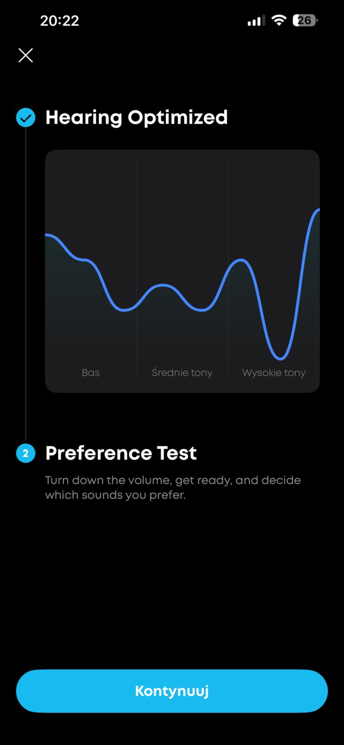Tap the curve's peak at the graph's right edge
The width and height of the screenshot is (344, 745).
pyautogui.click(x=318, y=210)
